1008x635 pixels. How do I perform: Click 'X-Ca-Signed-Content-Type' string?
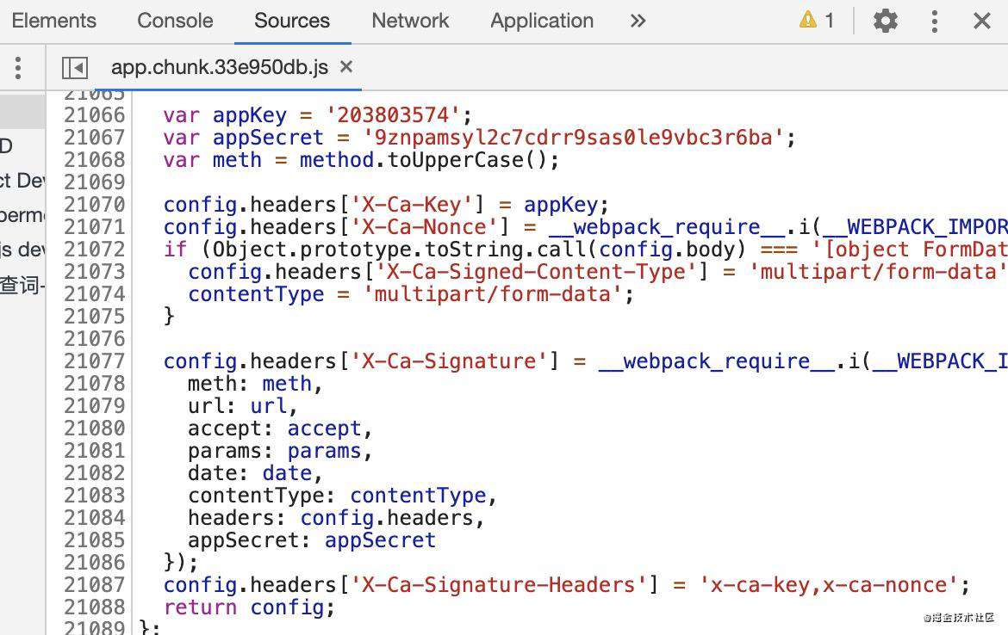point(536,272)
